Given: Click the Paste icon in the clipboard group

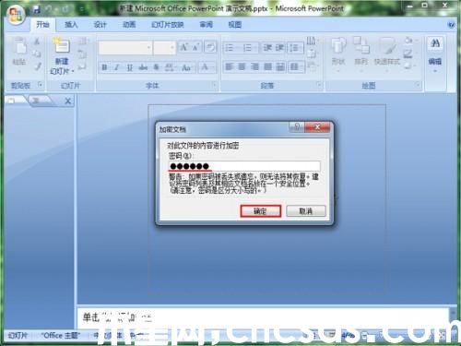Looking at the screenshot, I should pyautogui.click(x=19, y=45).
